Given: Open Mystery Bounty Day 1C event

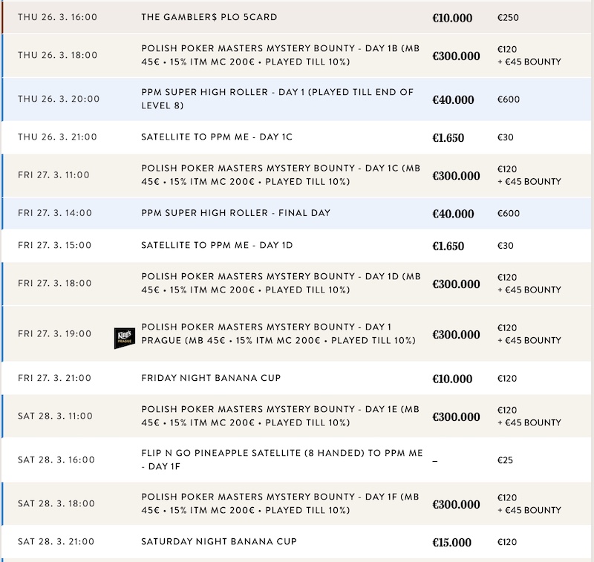Looking at the screenshot, I should (280, 175).
